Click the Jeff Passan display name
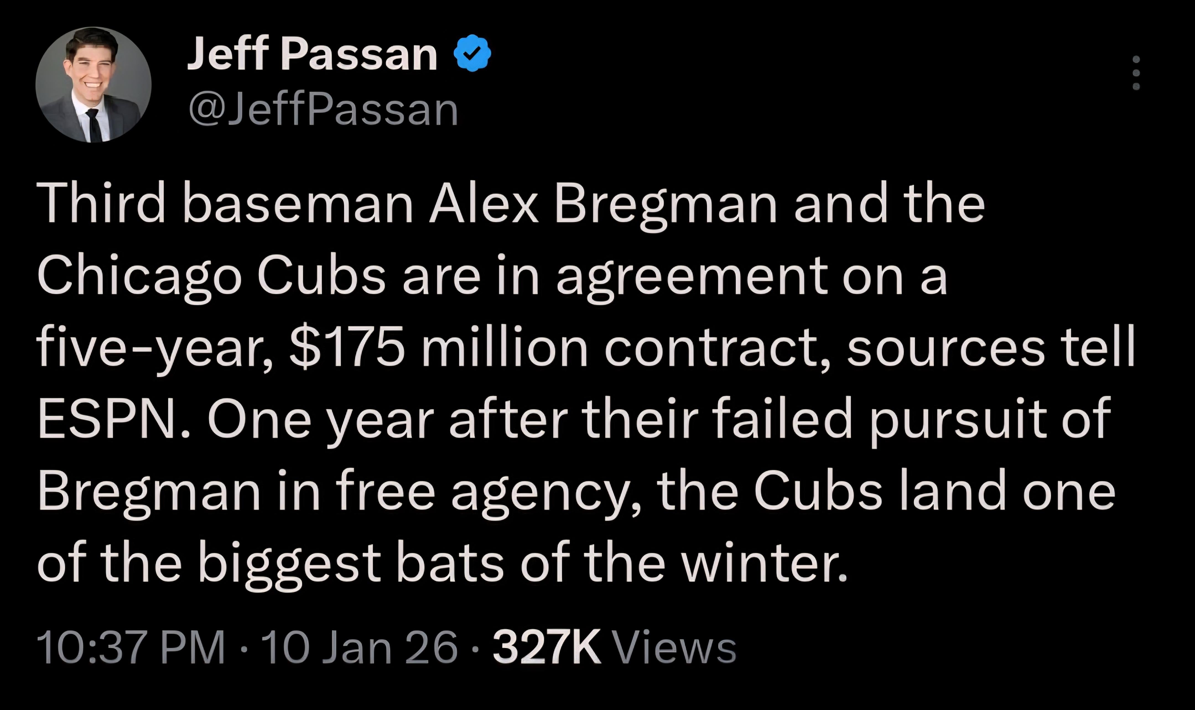 coord(312,54)
